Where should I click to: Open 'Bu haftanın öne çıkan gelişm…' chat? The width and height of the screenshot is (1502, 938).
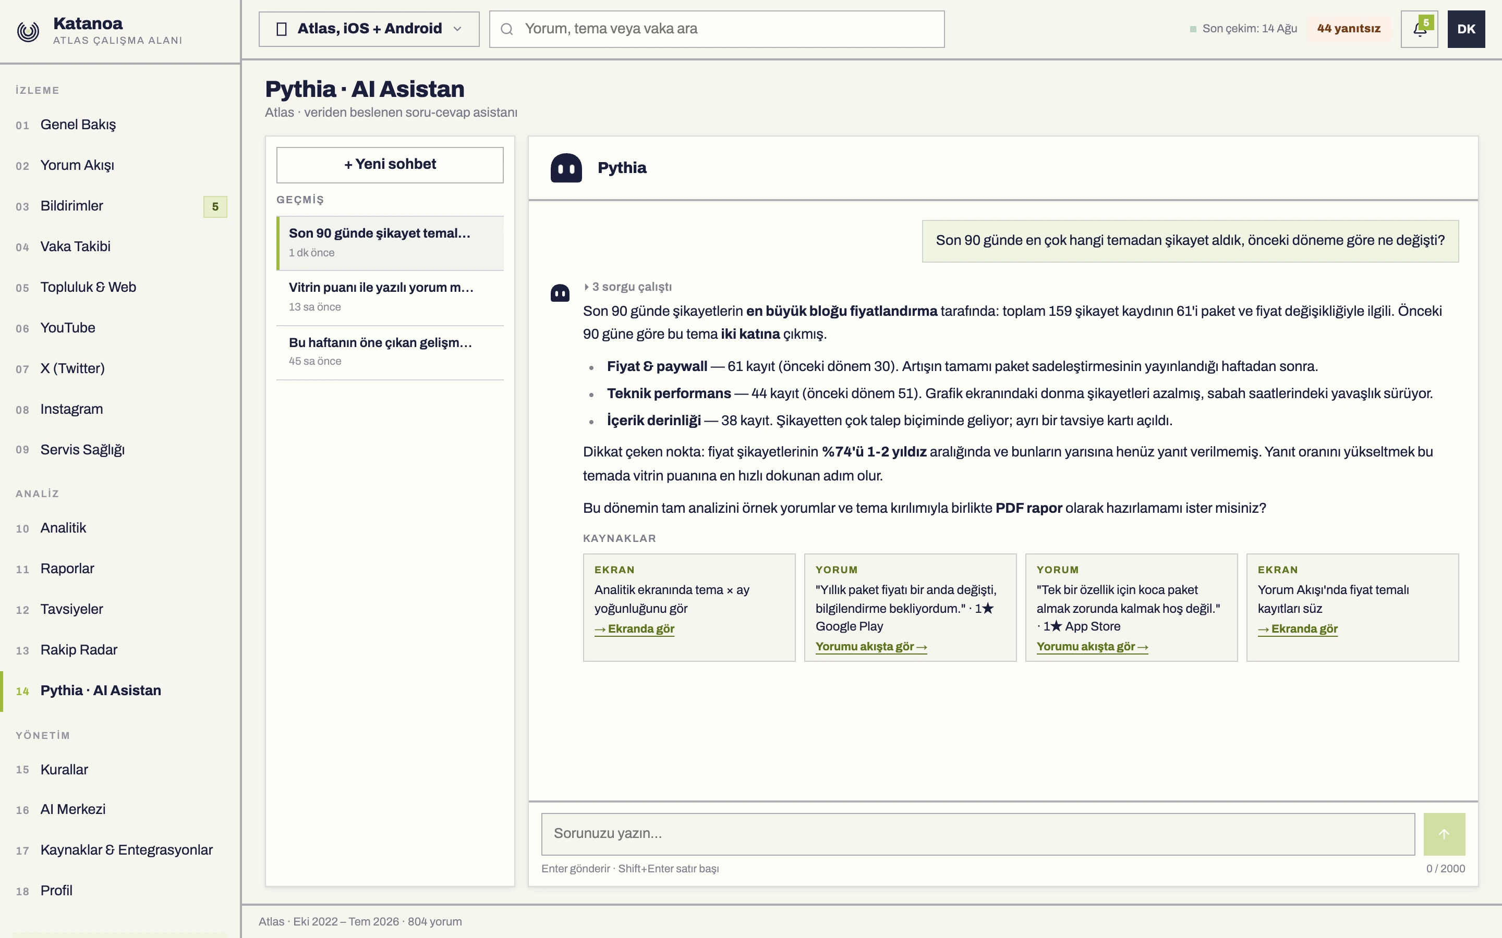point(390,352)
